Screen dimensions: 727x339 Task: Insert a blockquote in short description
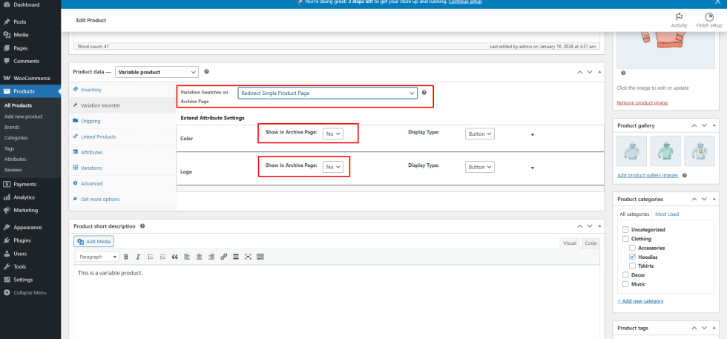point(175,257)
